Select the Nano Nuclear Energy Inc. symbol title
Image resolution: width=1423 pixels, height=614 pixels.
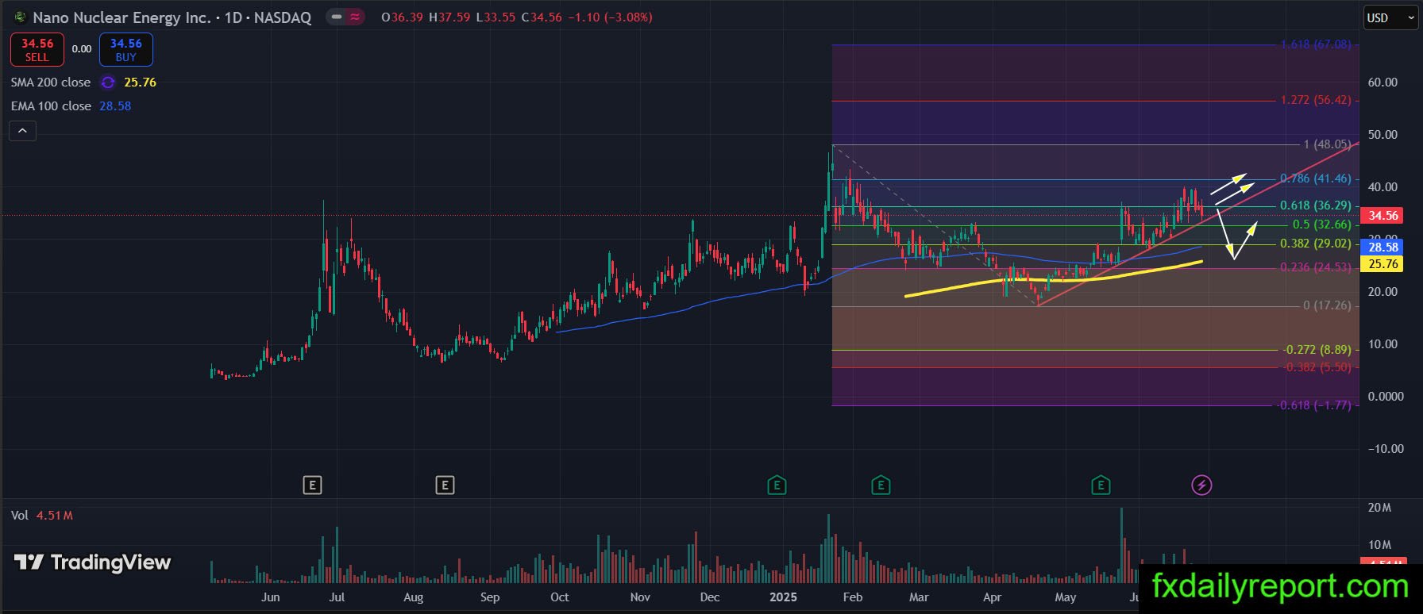[x=122, y=17]
